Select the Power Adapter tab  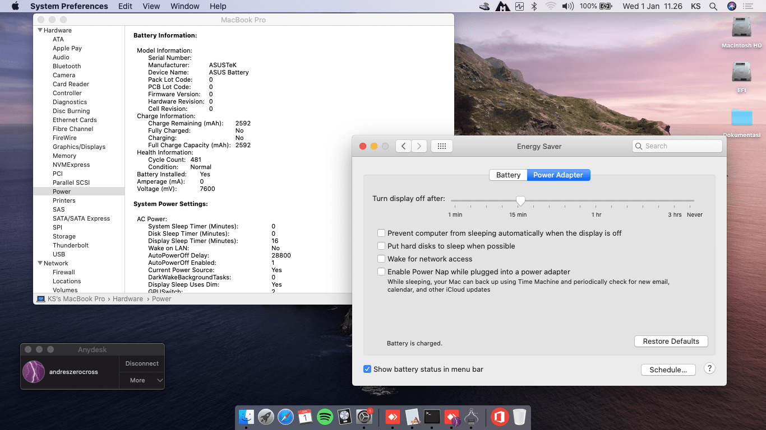click(x=558, y=175)
